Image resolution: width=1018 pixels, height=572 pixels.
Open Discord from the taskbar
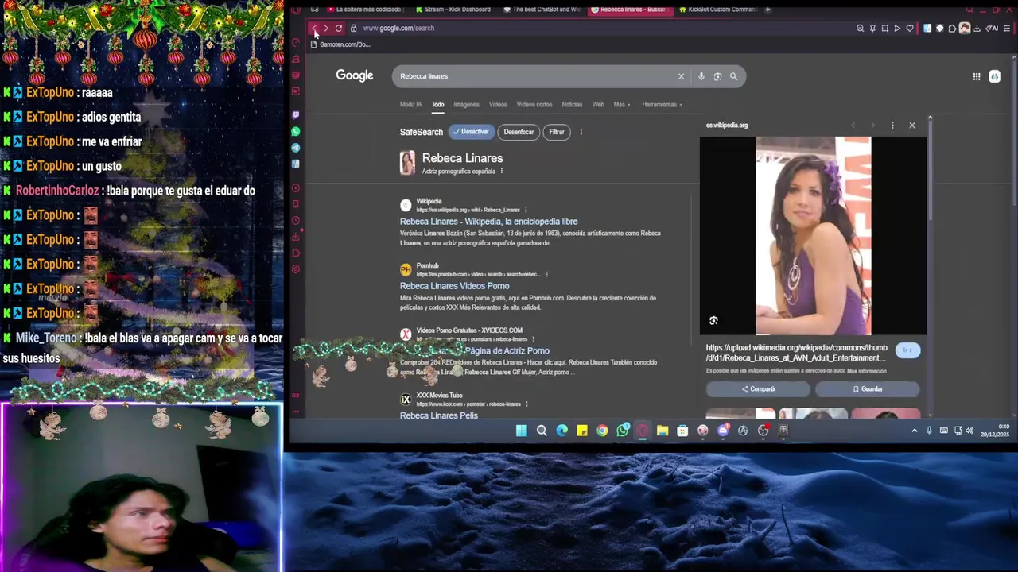(x=722, y=431)
